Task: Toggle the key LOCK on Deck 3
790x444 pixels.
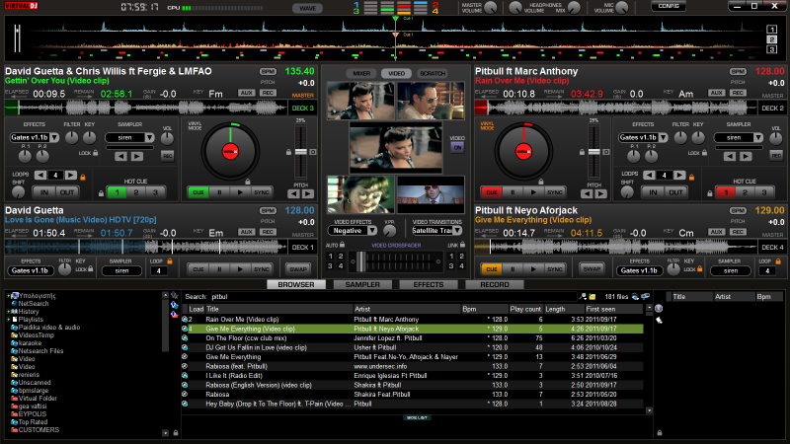Action: pyautogui.click(x=95, y=153)
